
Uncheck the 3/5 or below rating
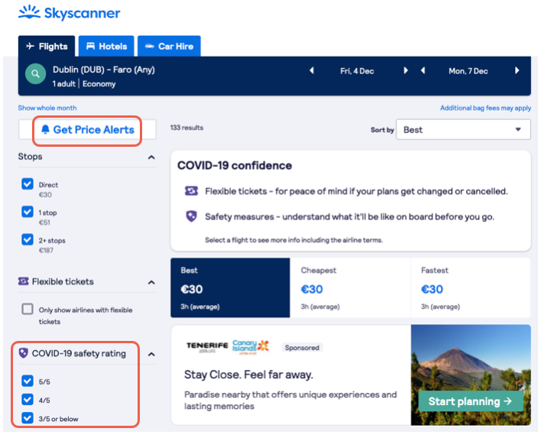(x=28, y=418)
